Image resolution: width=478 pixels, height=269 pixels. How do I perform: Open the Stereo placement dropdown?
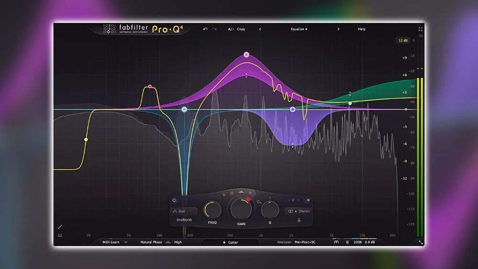click(x=299, y=211)
